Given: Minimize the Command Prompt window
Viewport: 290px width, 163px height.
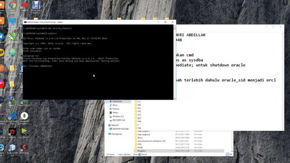Looking at the screenshot, I should point(158,22).
